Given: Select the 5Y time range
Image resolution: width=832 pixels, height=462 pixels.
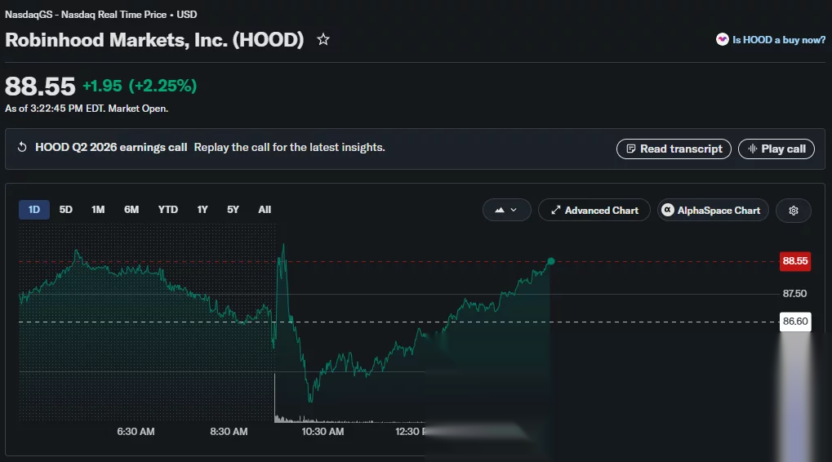Looking at the screenshot, I should click(233, 210).
